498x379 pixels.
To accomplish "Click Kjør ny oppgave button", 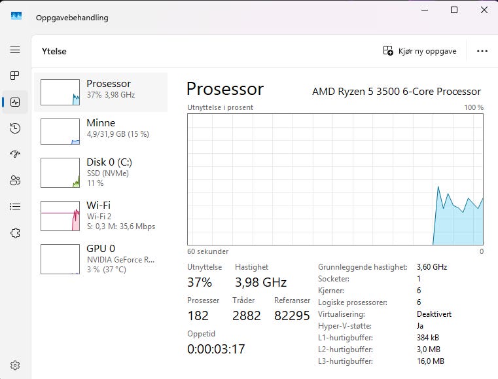I will 419,51.
